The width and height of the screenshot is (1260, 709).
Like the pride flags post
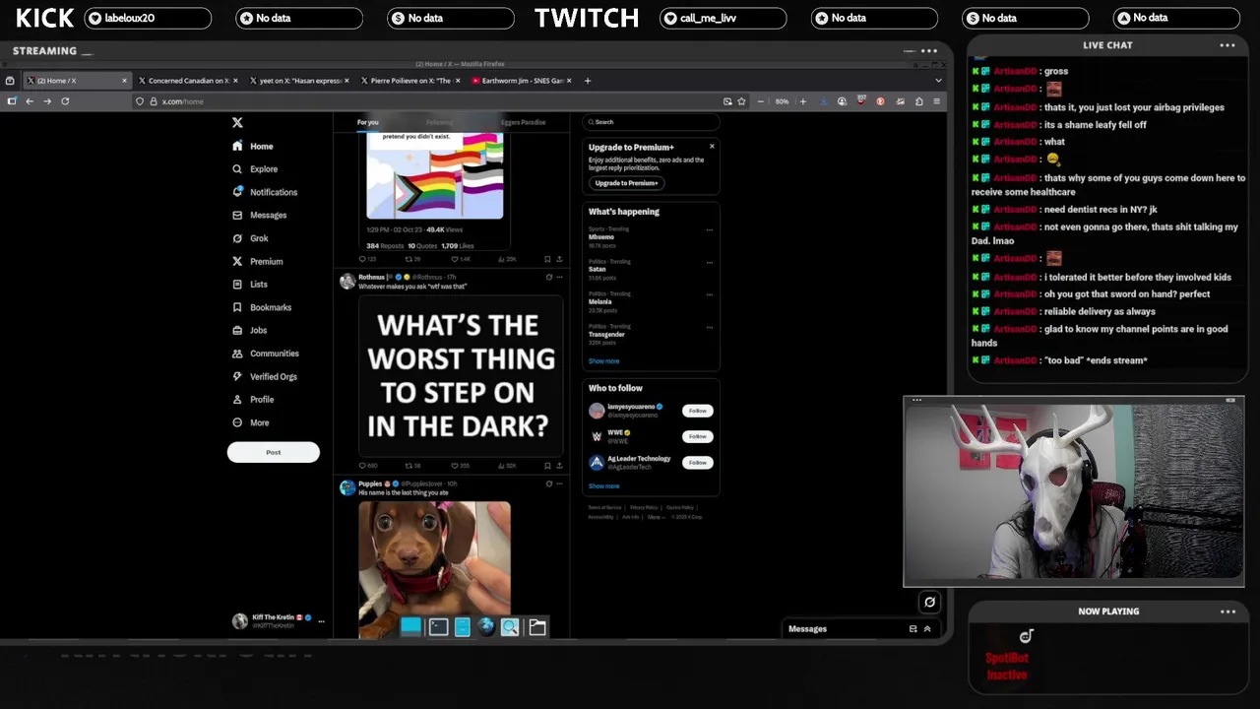coord(461,259)
